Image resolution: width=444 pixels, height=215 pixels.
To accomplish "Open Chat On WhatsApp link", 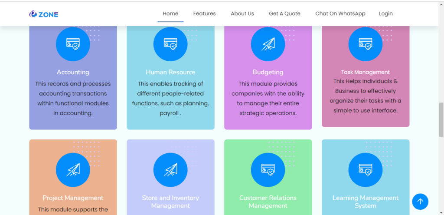I will pos(340,13).
